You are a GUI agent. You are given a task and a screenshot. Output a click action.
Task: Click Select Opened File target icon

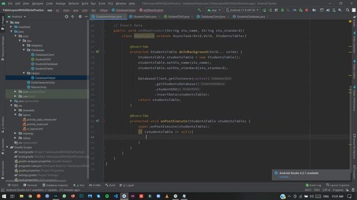[x=66, y=17]
